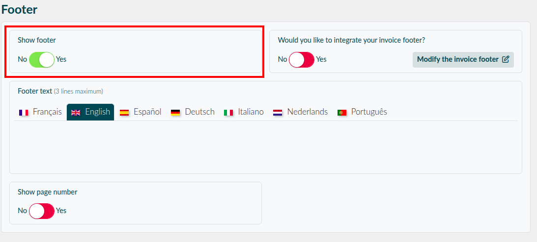Viewport: 537px width, 242px height.
Task: Choose the Nederlands tab
Action: pos(300,112)
